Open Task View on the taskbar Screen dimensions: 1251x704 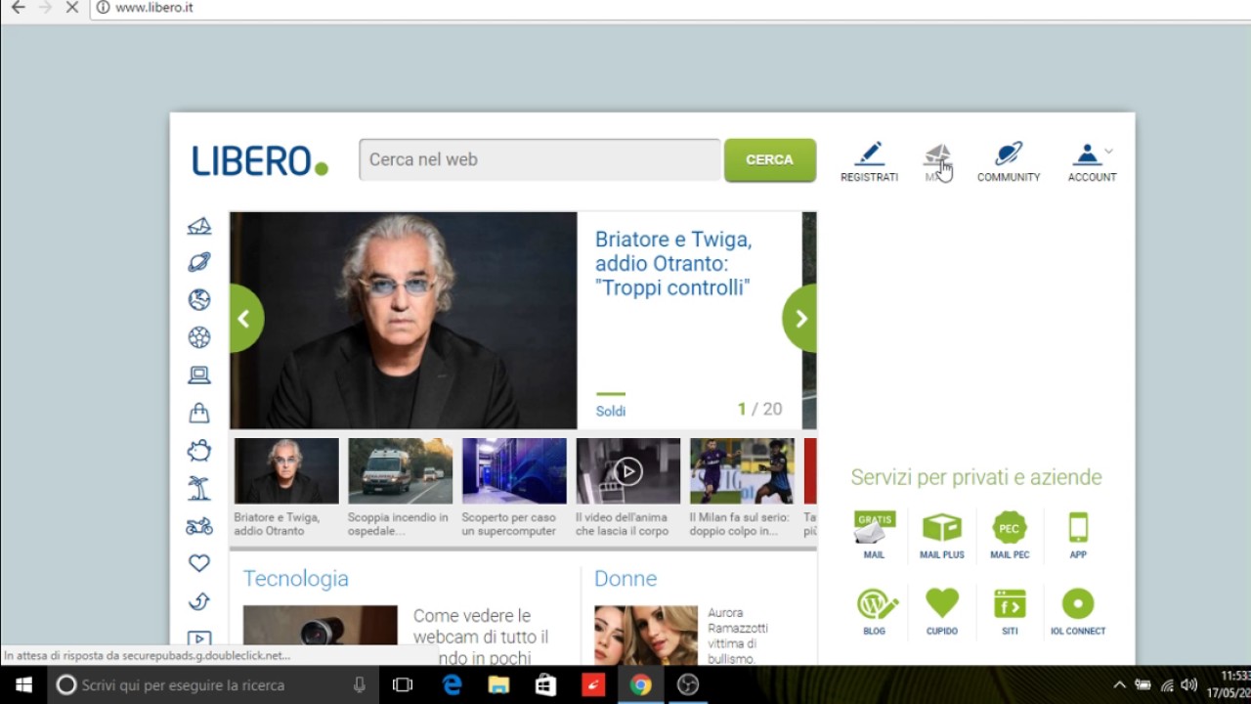pyautogui.click(x=403, y=685)
